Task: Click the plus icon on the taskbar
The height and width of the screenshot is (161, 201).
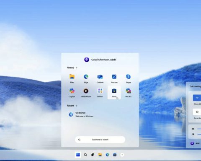Action: coord(122,155)
